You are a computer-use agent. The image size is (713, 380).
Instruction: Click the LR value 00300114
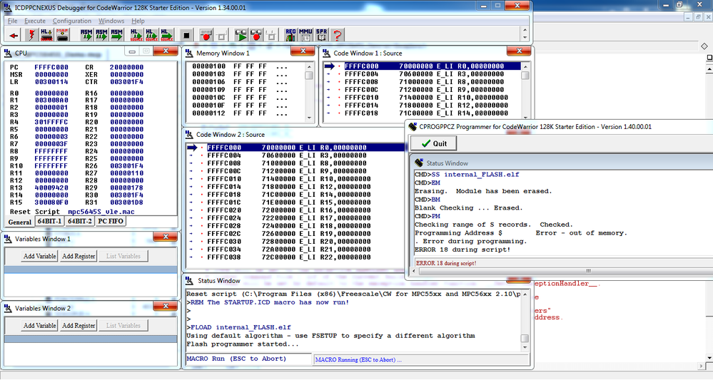pos(51,82)
